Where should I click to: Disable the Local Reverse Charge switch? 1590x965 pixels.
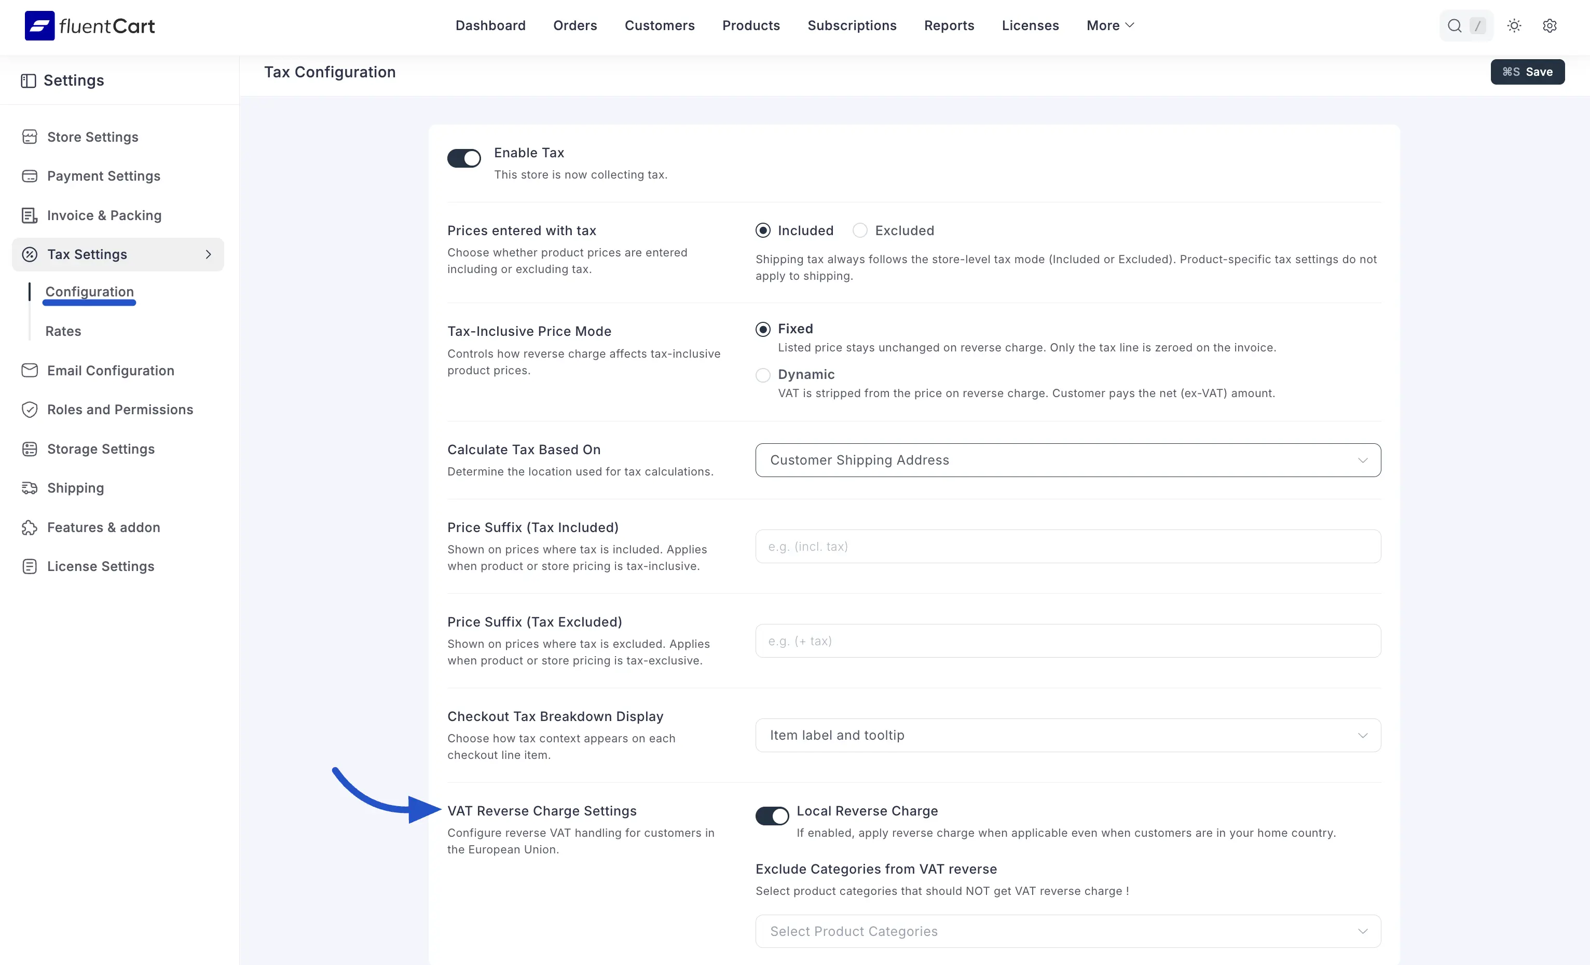pyautogui.click(x=772, y=816)
